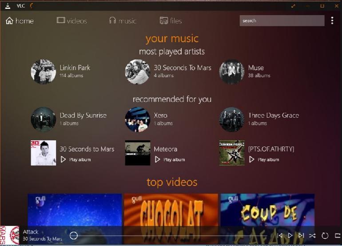Open the home tab
This screenshot has width=342, height=246.
[20, 21]
